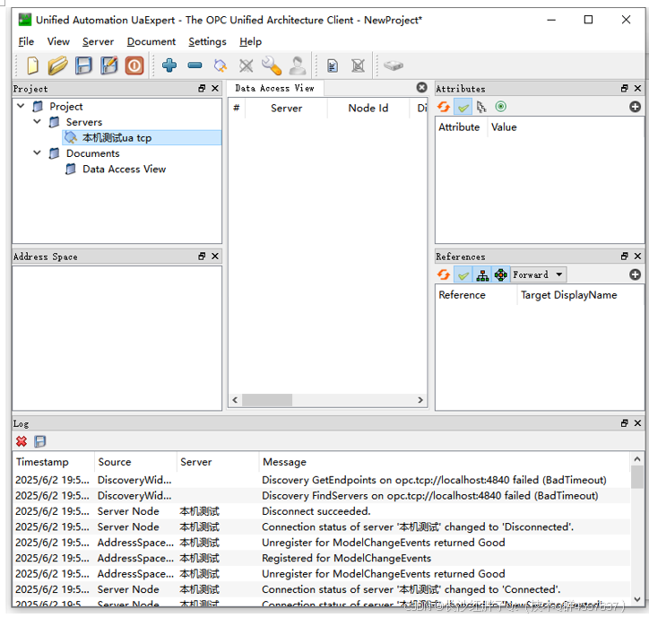Click the Log scrollbar down arrow

637,599
